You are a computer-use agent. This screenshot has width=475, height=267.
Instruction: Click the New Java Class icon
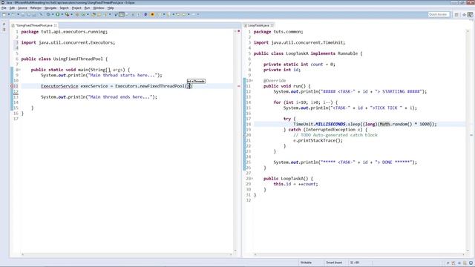tap(83, 14)
